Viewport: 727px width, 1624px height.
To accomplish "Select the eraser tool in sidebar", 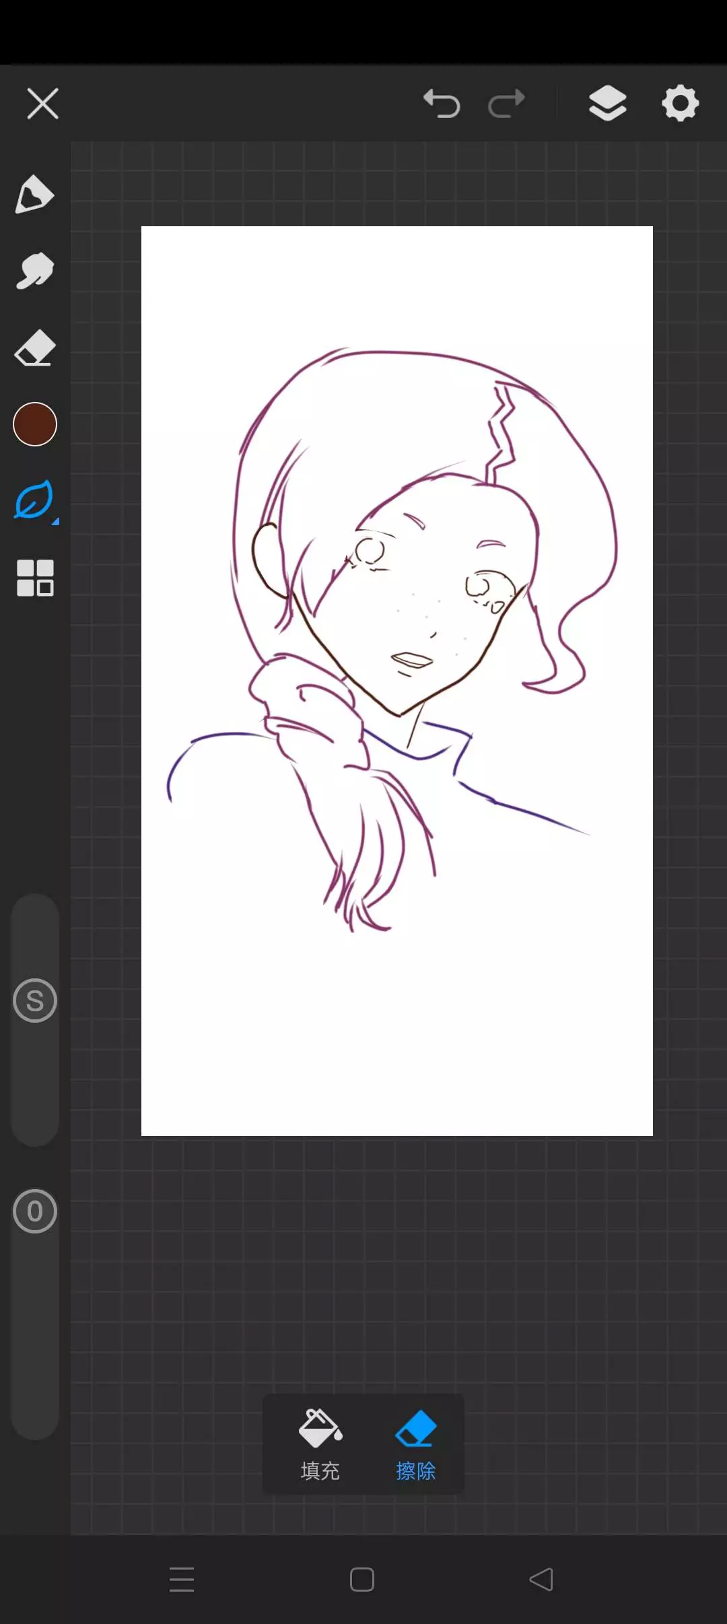I will 34,348.
